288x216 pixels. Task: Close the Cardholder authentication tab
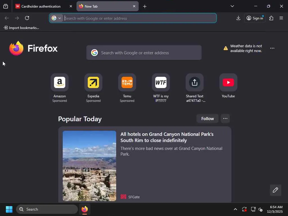pos(71,6)
